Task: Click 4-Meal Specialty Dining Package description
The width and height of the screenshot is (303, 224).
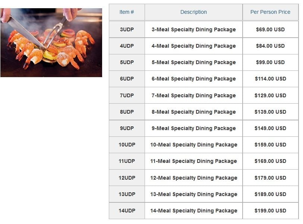Action: point(194,46)
